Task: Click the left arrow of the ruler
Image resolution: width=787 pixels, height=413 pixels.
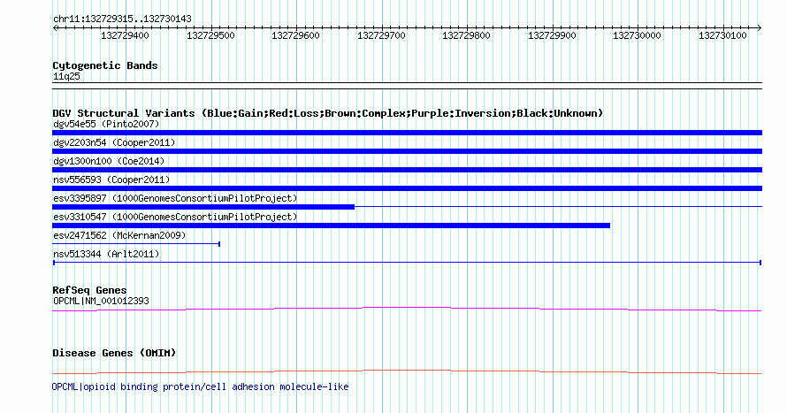Action: click(55, 28)
